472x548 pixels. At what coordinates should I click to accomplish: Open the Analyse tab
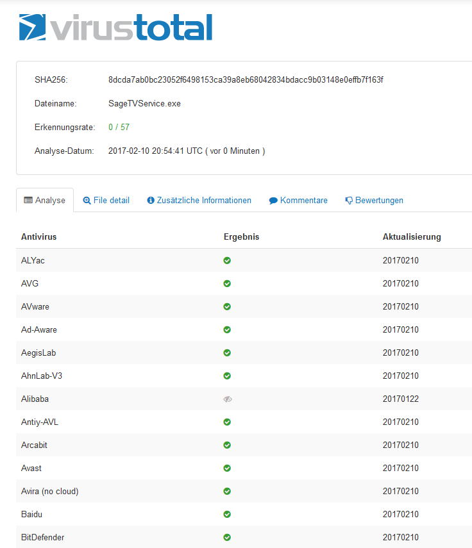(45, 200)
